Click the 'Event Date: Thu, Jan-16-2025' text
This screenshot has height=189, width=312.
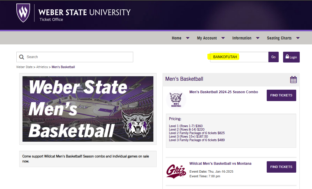pyautogui.click(x=211, y=171)
